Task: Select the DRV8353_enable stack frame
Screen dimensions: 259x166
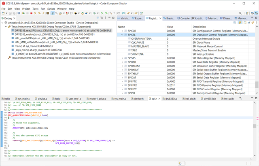Action: (53, 34)
